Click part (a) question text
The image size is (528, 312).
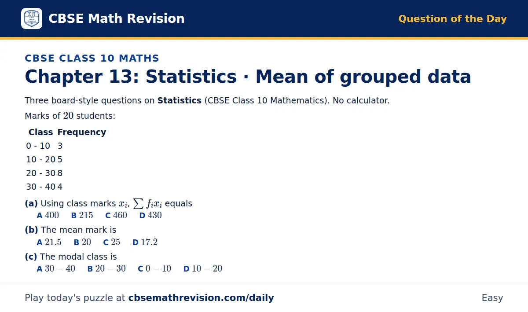(109, 203)
